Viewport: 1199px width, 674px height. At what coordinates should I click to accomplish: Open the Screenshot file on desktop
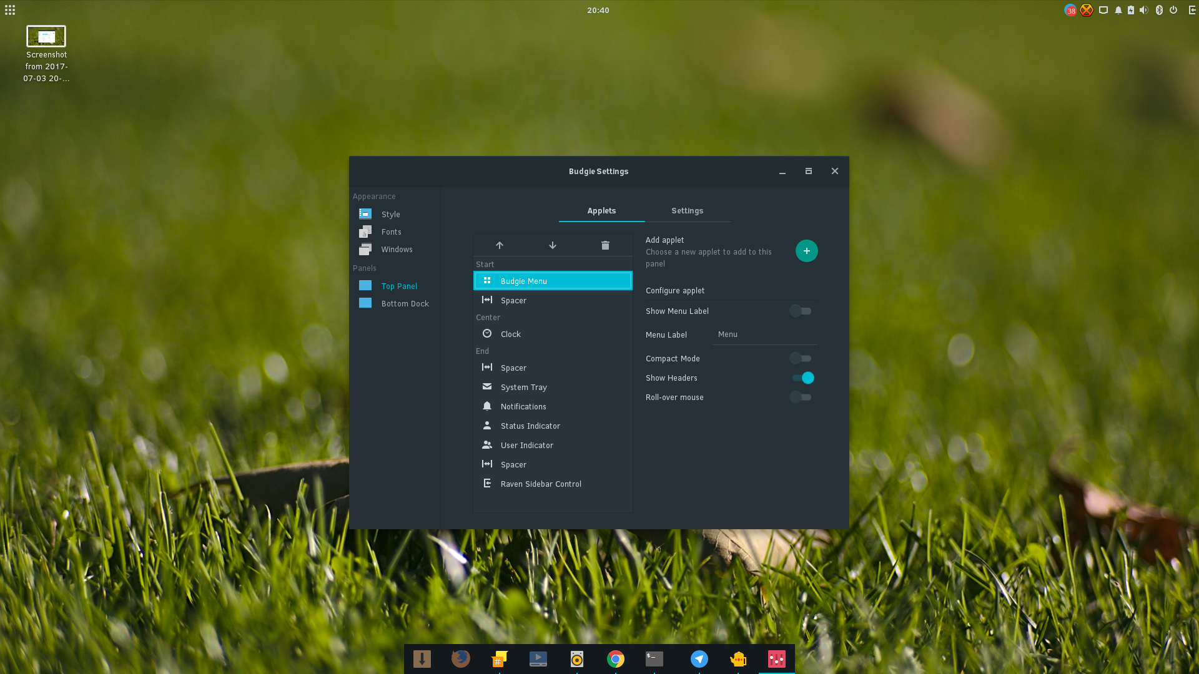[x=46, y=54]
